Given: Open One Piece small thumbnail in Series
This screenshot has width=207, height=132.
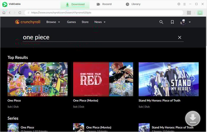Looking at the screenshot, I should tap(13, 127).
